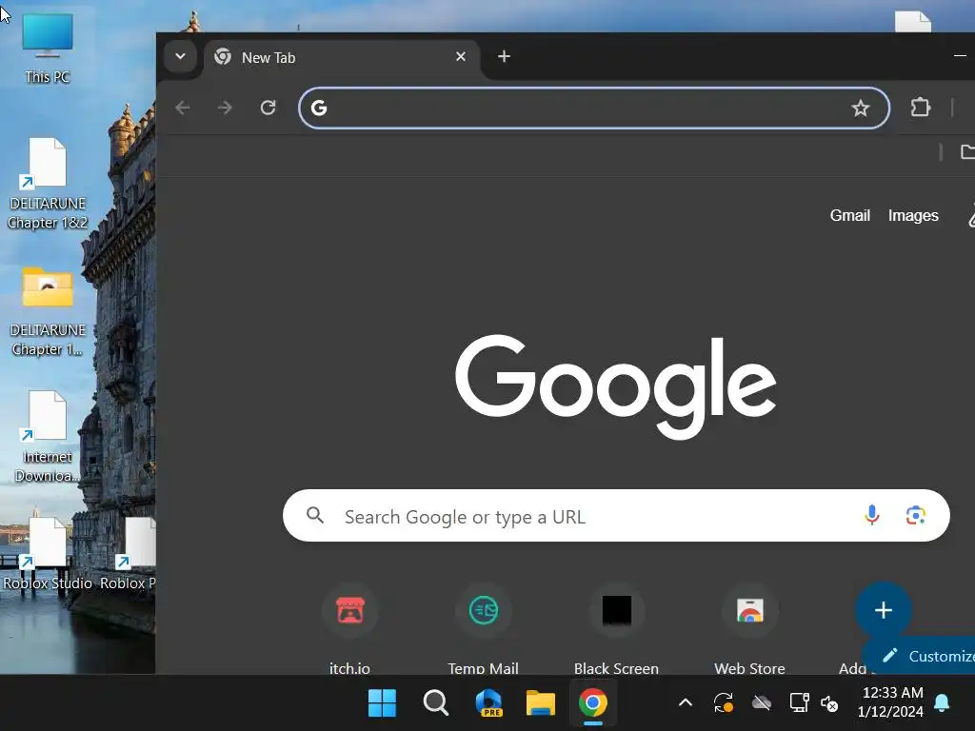Select DELTARUNE Chapter 1&2 shortcut
975x731 pixels.
48,184
